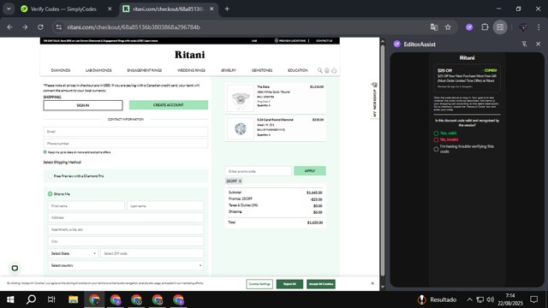Open the purple EditorAssist extension icon
The image size is (548, 308).
tap(469, 27)
